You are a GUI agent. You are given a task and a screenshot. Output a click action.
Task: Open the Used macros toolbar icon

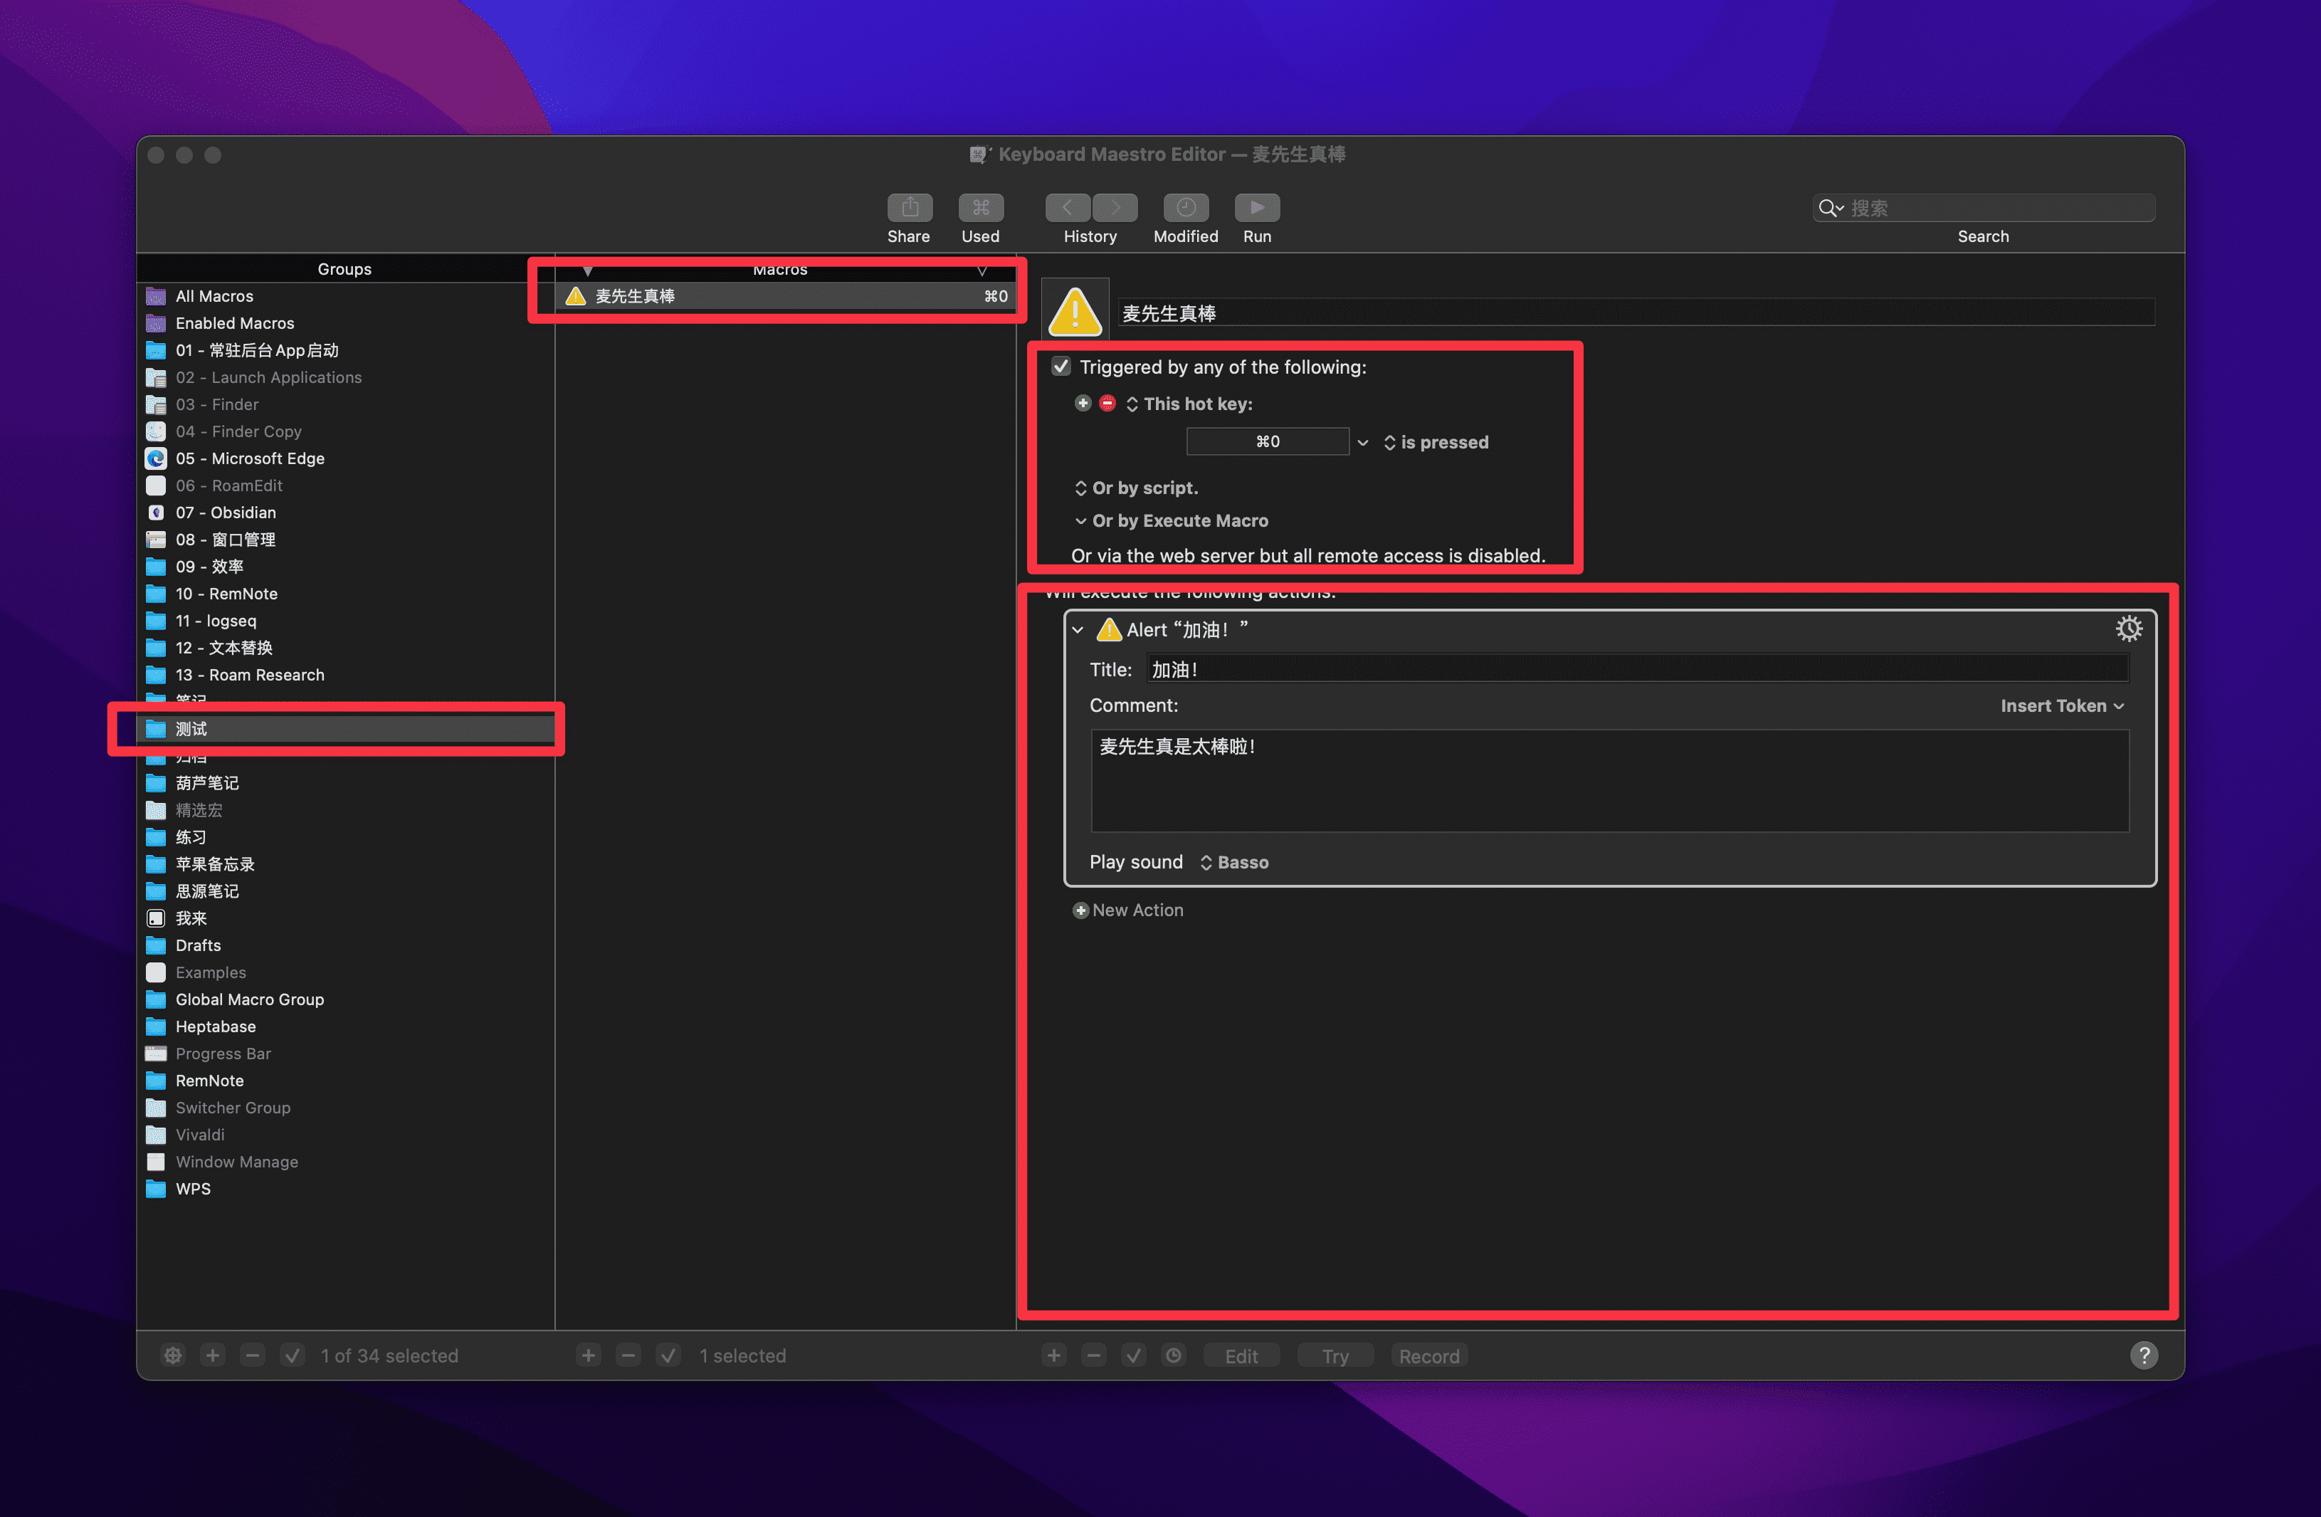[980, 207]
